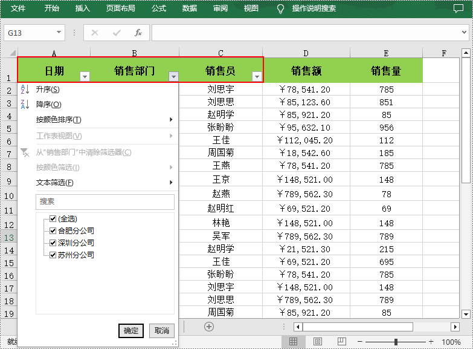This screenshot has width=473, height=349.
Task: Expand the Name Box dropdown arrow
Action: (x=59, y=32)
